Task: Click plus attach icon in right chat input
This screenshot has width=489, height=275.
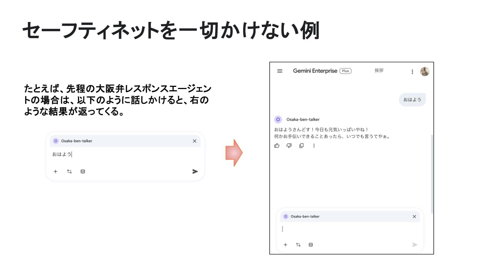Action: coord(286,245)
